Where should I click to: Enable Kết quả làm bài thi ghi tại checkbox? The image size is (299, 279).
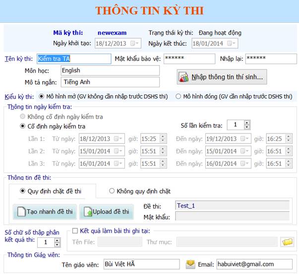pos(75,231)
